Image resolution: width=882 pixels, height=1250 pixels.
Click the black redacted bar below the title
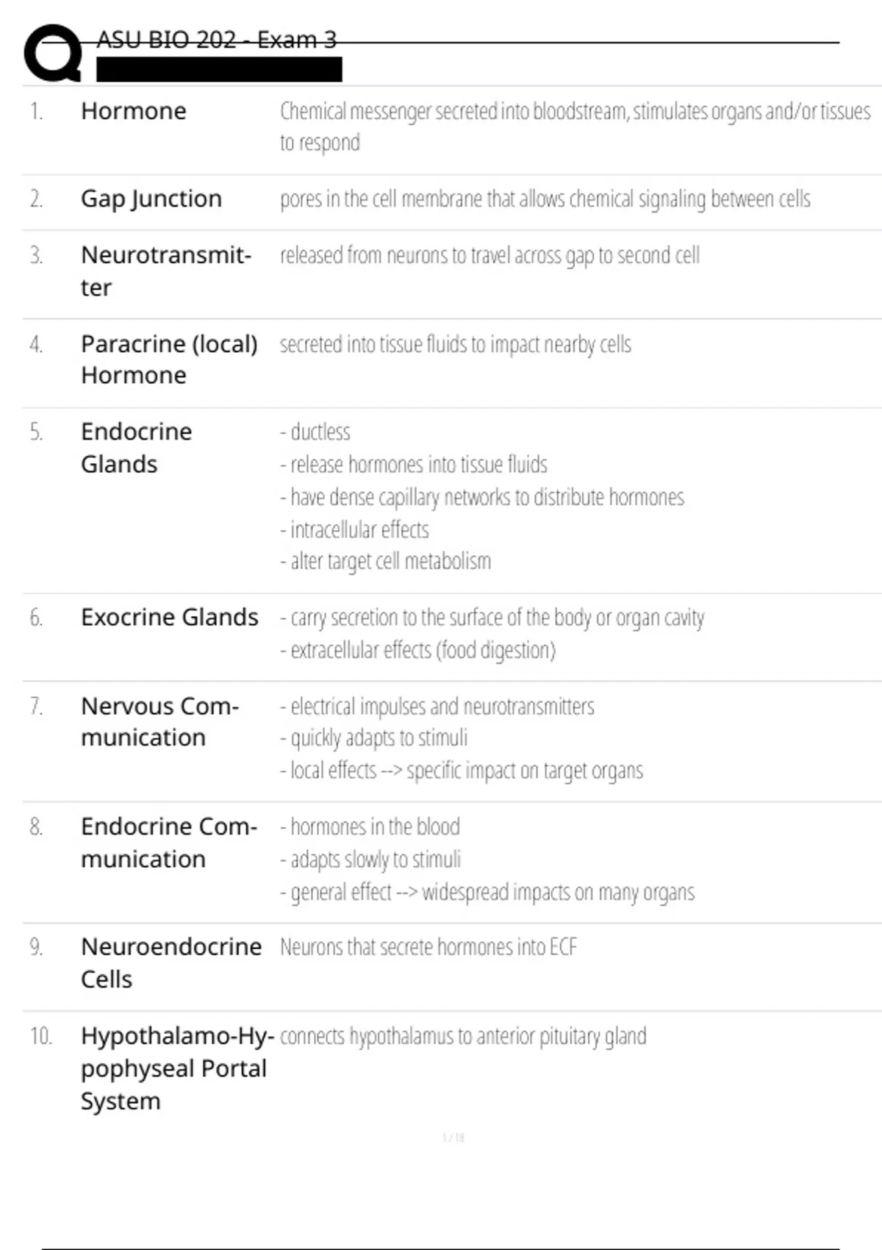point(219,70)
